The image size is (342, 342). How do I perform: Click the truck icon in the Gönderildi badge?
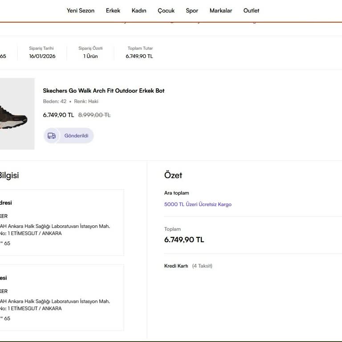pos(52,136)
